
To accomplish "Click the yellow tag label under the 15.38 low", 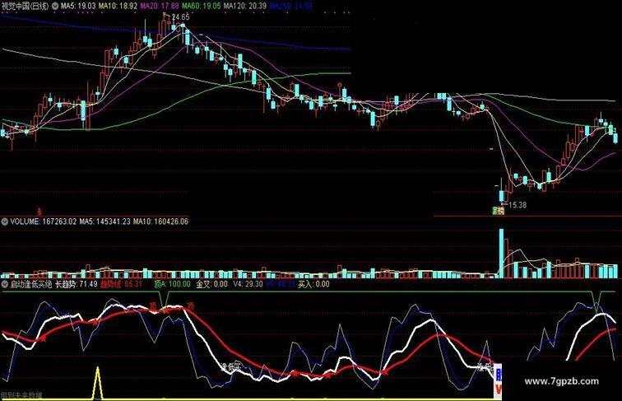I will pyautogui.click(x=498, y=211).
